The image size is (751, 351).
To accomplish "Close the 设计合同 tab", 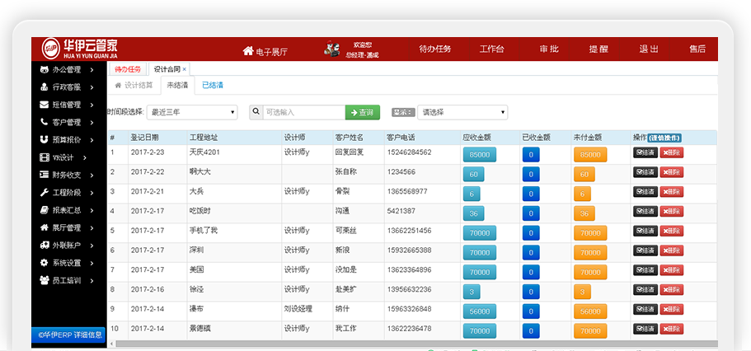I will click(x=185, y=69).
